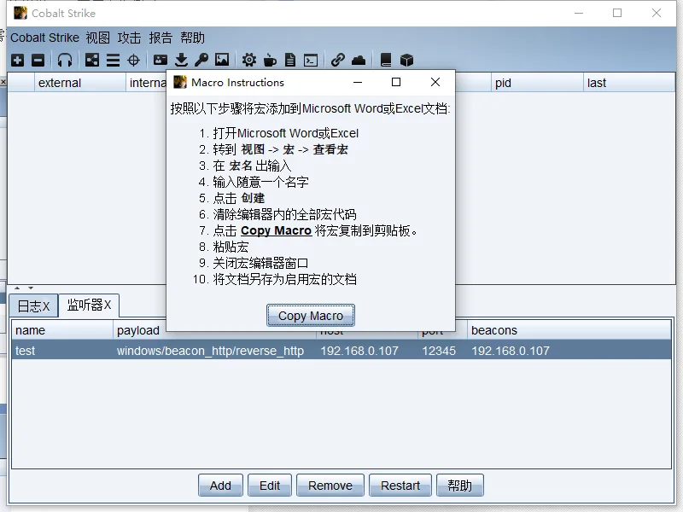Open the 攻击 menu

click(x=130, y=38)
